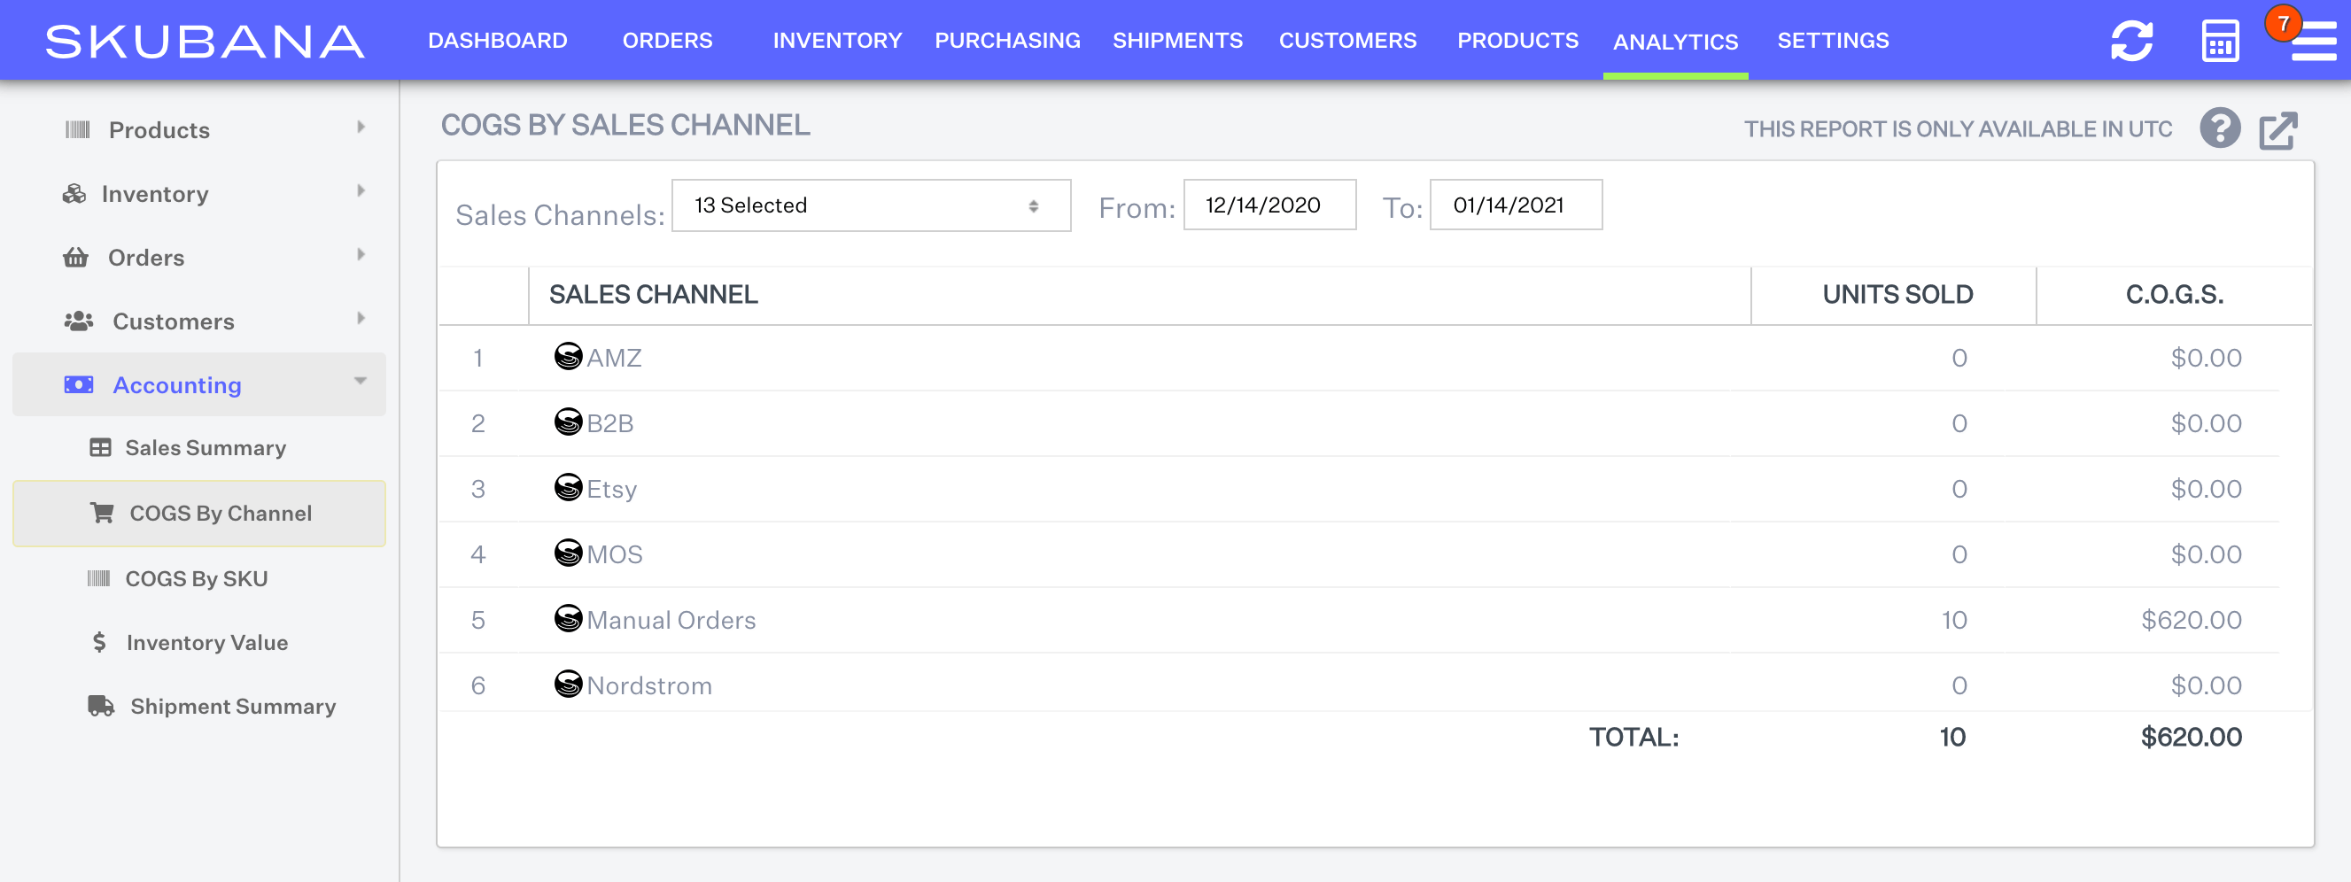Expand the Products sidebar arrow
This screenshot has width=2351, height=882.
(361, 127)
